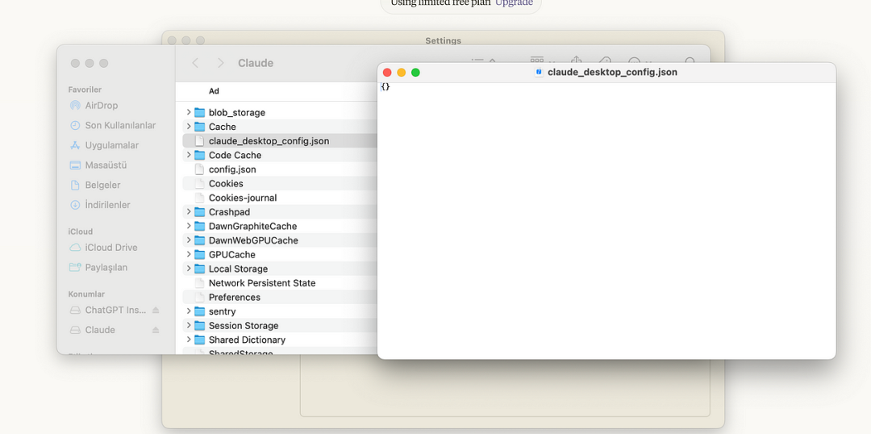Click the document proxy icon in editor title

[x=538, y=73]
